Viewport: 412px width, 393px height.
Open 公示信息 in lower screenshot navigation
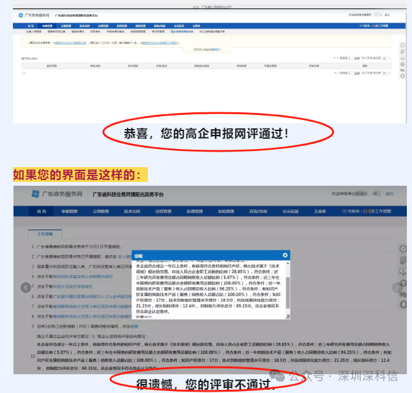pyautogui.click(x=291, y=211)
